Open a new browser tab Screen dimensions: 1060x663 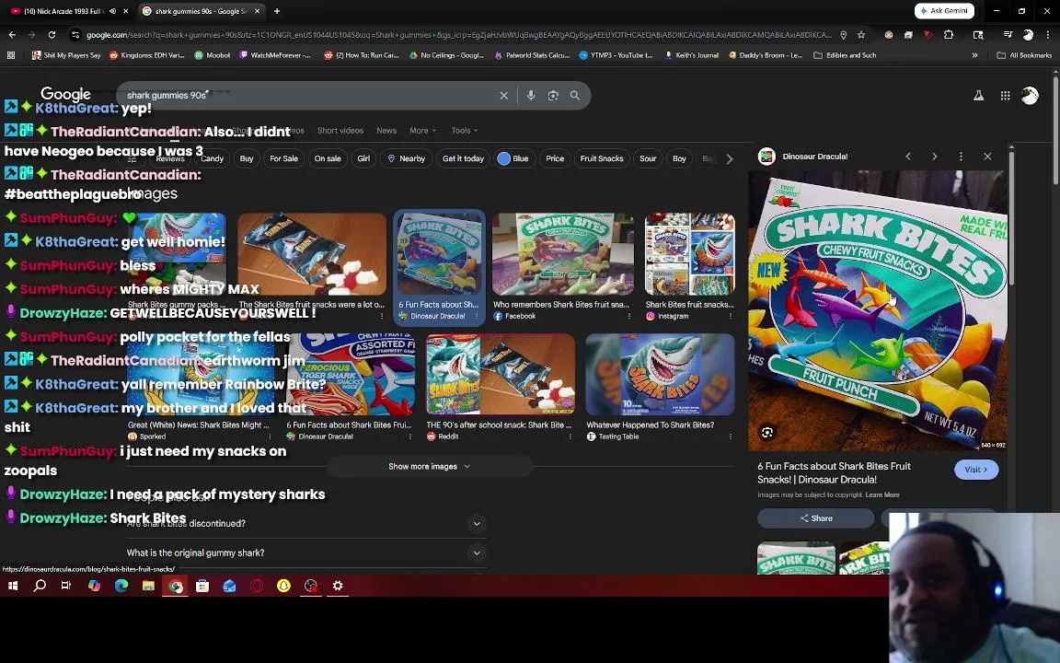tap(277, 11)
